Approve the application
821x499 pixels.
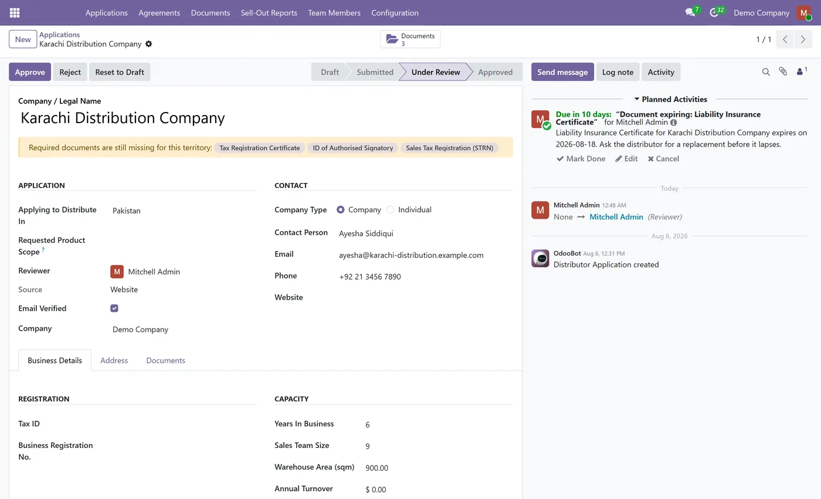click(x=30, y=72)
